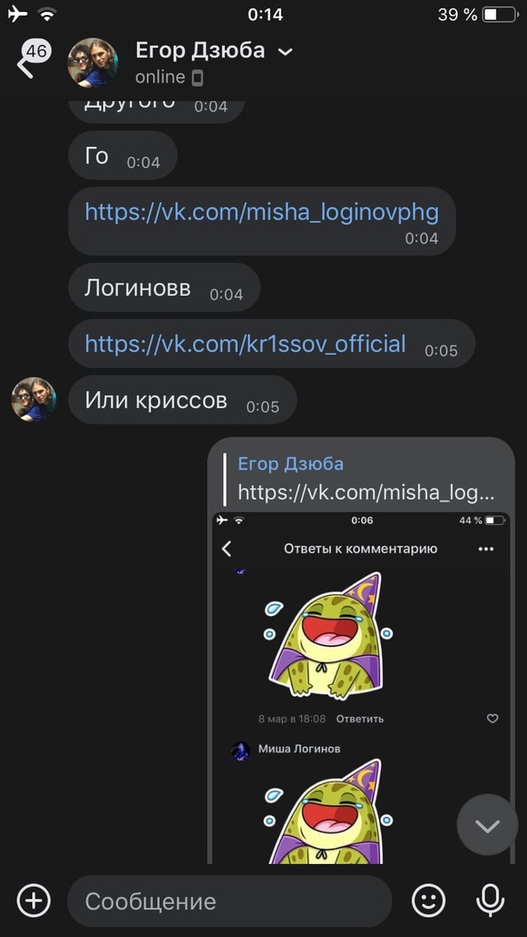This screenshot has height=937, width=527.
Task: Tap the back chevron inside forwarded screenshot
Action: click(x=227, y=548)
